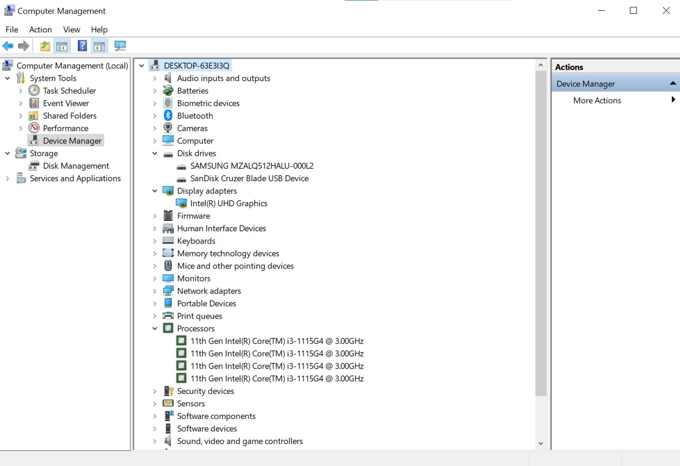Click the Up One Level folder icon
Image resolution: width=680 pixels, height=466 pixels.
45,46
